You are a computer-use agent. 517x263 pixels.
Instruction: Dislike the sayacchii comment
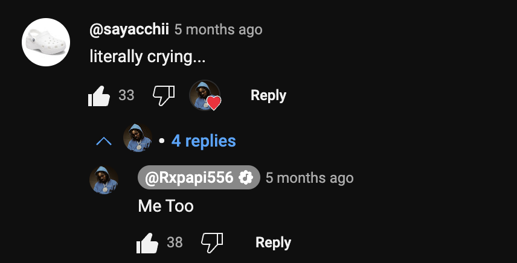tap(163, 95)
